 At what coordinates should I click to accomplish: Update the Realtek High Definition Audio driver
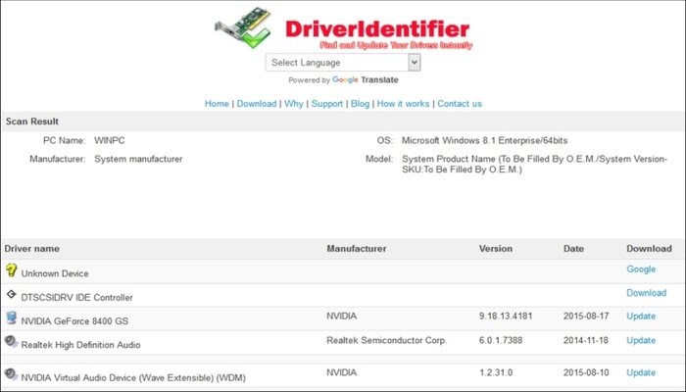(641, 340)
